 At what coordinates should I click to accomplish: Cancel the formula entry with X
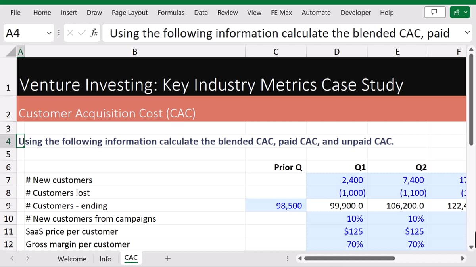coord(69,33)
